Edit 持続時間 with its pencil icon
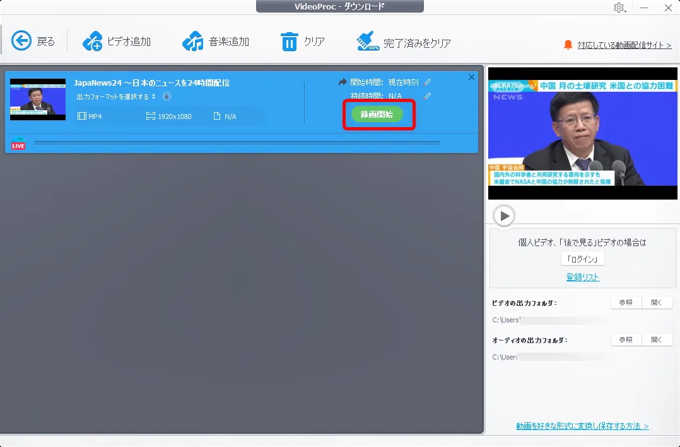The height and width of the screenshot is (447, 680). 428,96
